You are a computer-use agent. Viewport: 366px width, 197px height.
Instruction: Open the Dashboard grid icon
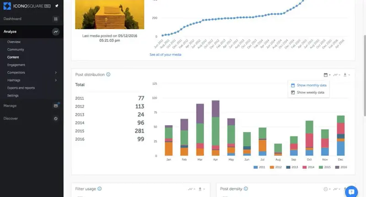point(55,19)
